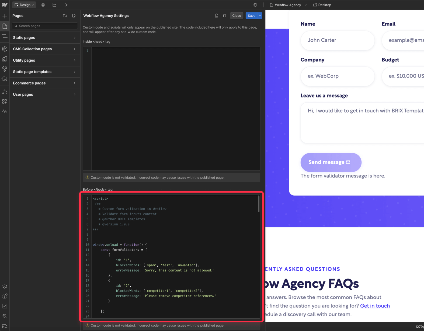The height and width of the screenshot is (331, 424).
Task: Click the Send message button
Action: point(331,162)
